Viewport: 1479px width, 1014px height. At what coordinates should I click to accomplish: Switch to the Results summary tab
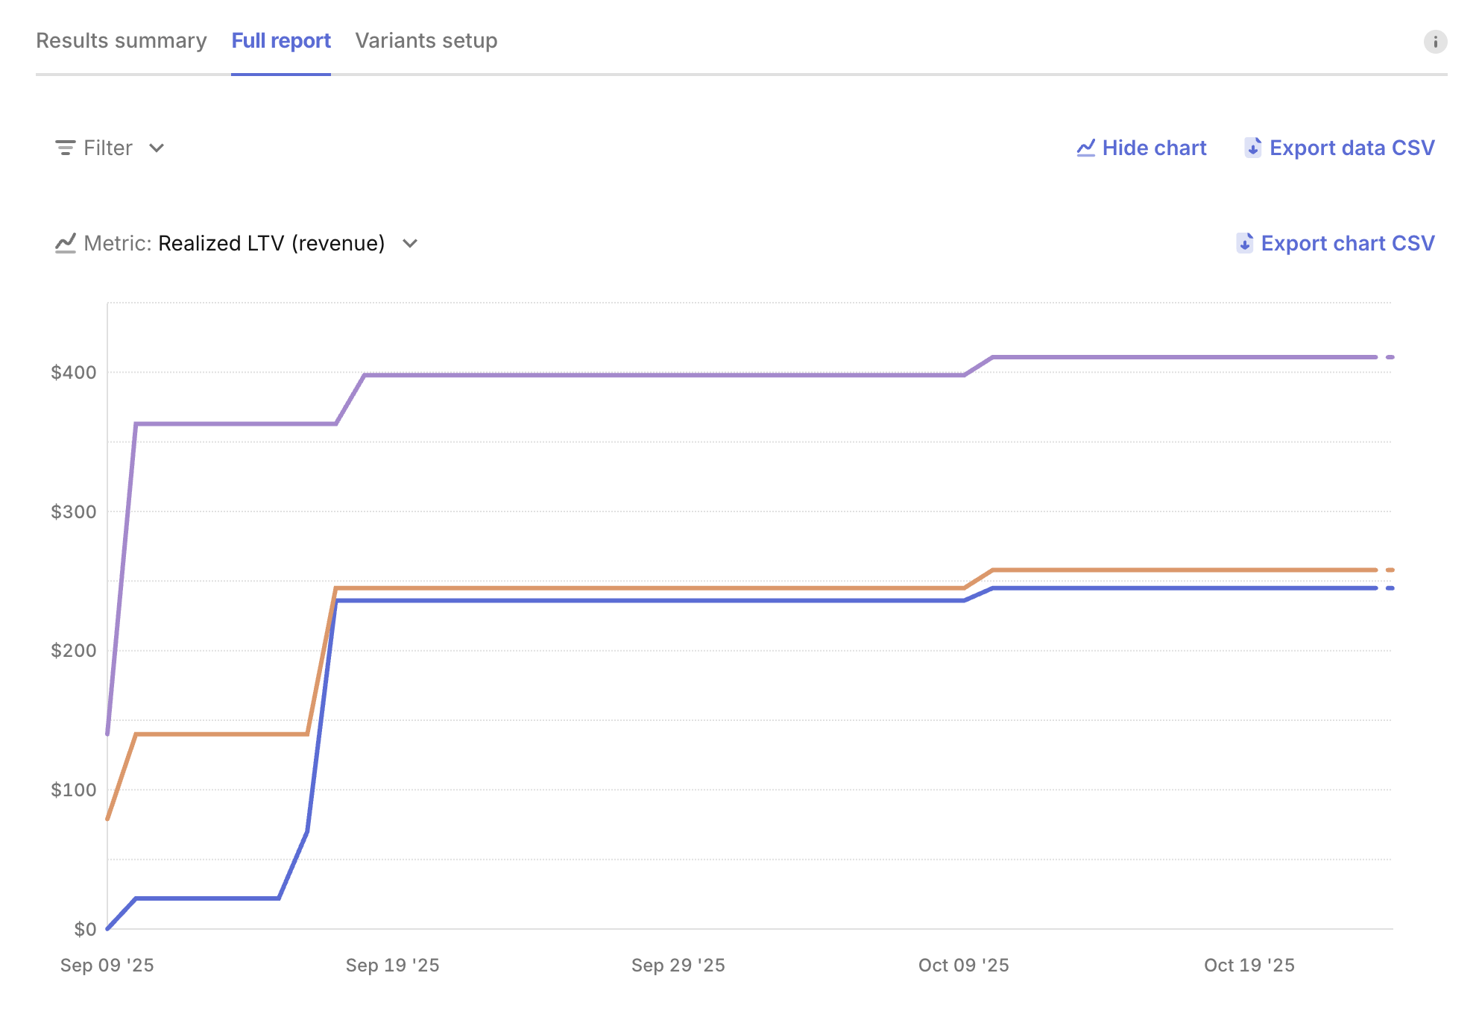tap(122, 41)
